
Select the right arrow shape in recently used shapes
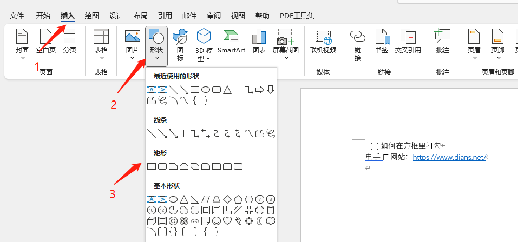click(x=260, y=90)
